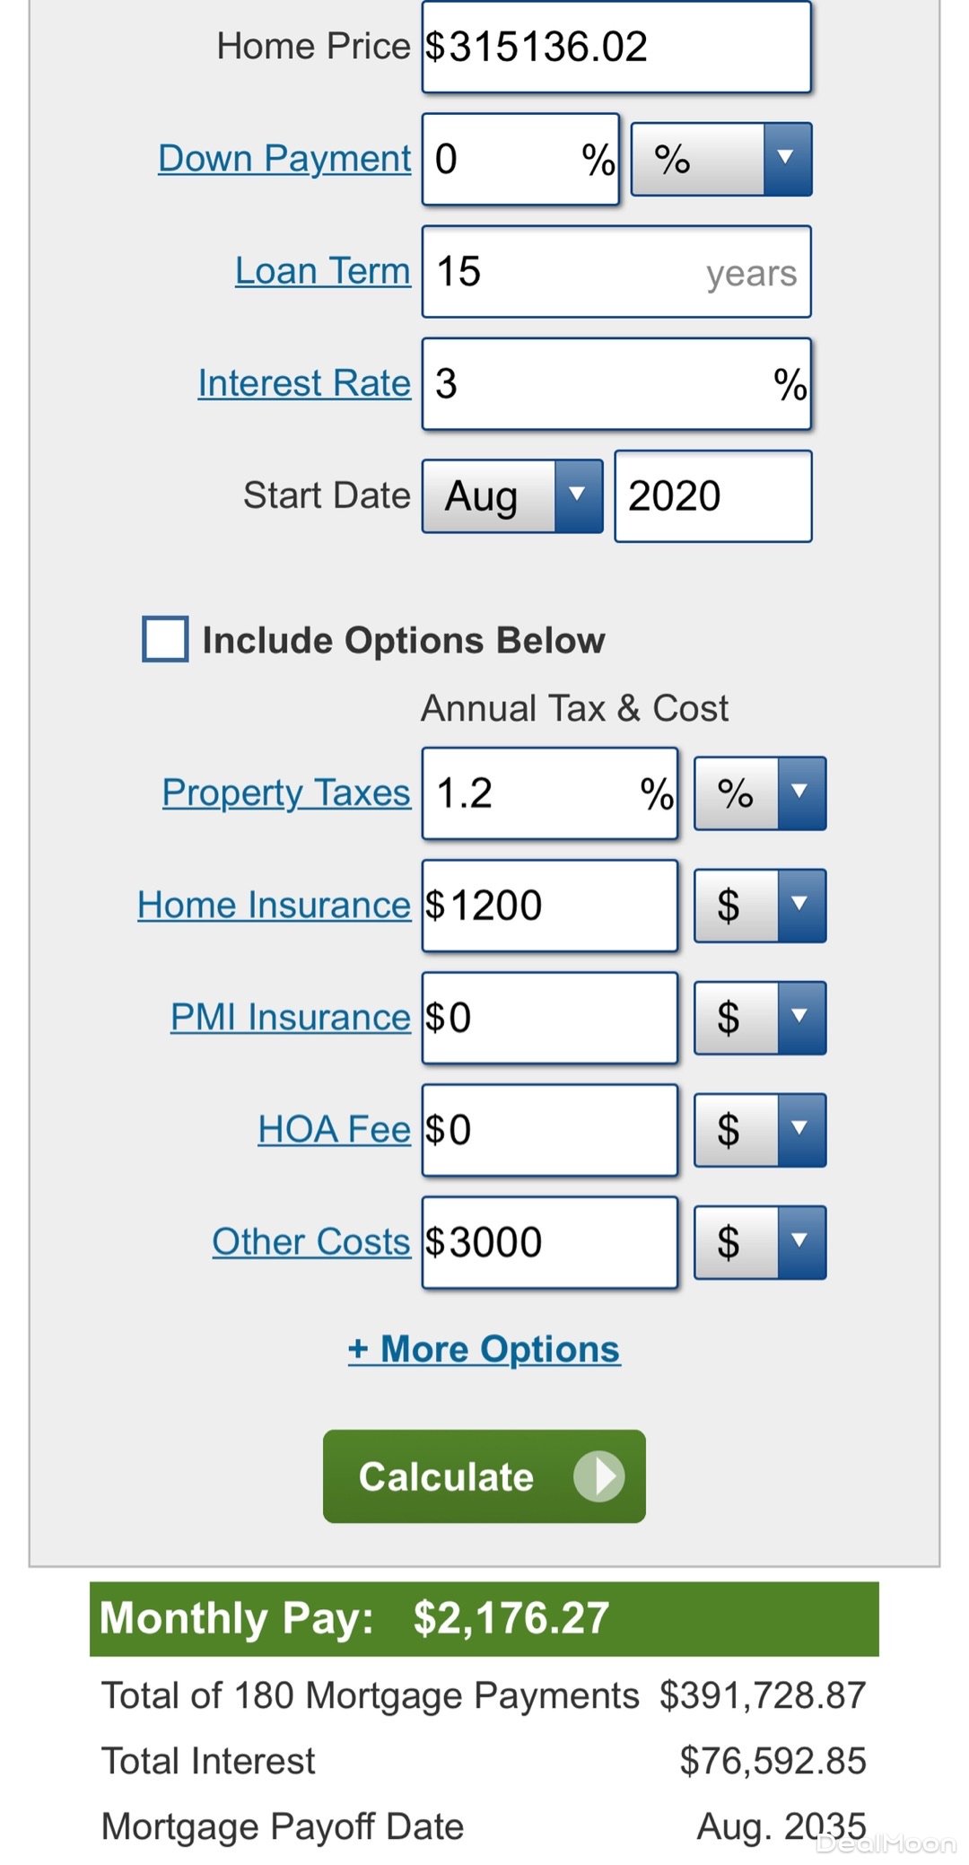Screen dimensions: 969x1865
Task: Follow the Interest Rate link
Action: point(304,383)
